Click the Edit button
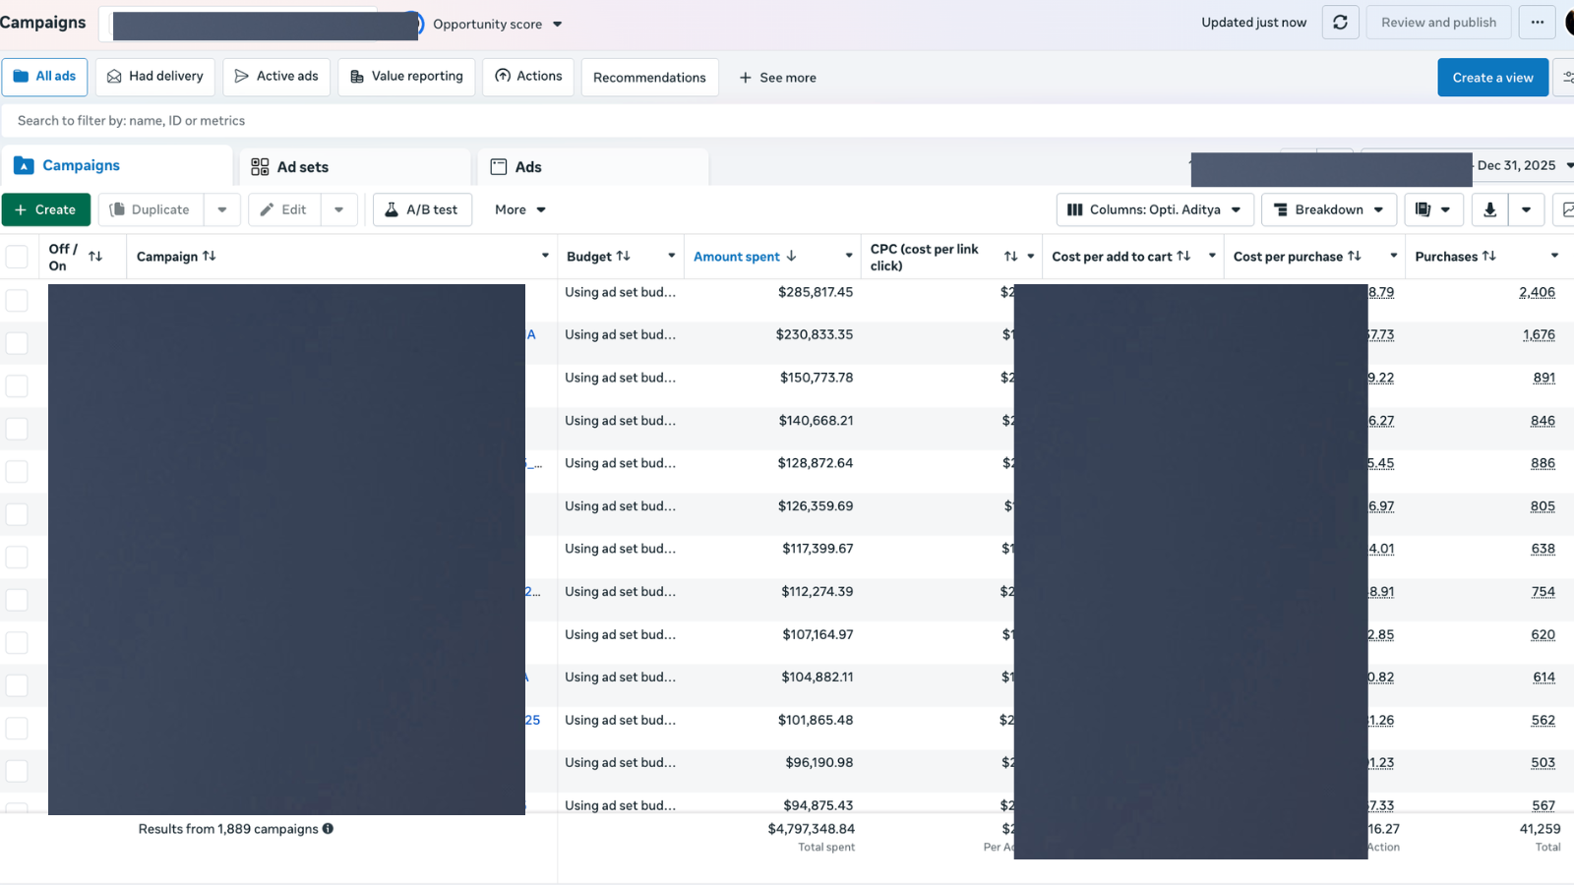 coord(284,209)
